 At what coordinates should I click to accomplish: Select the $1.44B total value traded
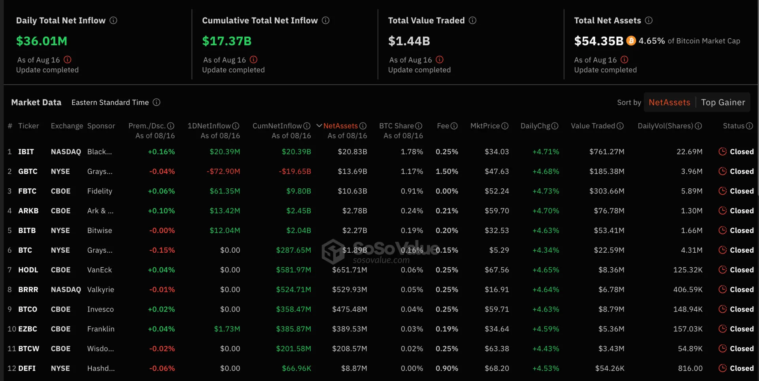[x=409, y=41]
